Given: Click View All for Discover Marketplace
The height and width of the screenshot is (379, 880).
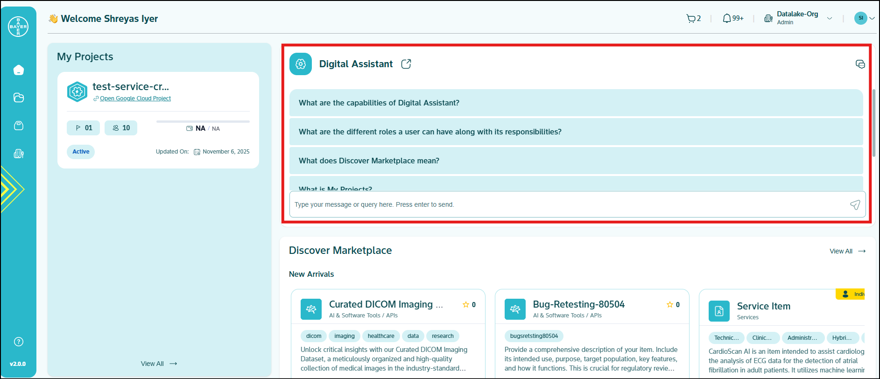Looking at the screenshot, I should (x=847, y=251).
